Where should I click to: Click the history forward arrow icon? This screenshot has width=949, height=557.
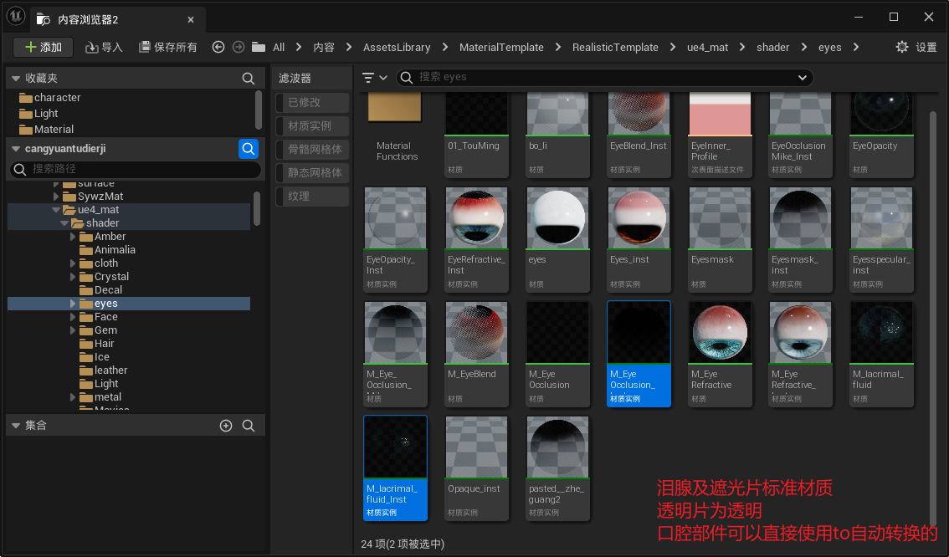pos(239,48)
